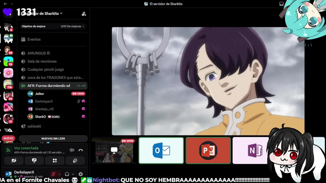Unmute the red microphone button

point(53,174)
